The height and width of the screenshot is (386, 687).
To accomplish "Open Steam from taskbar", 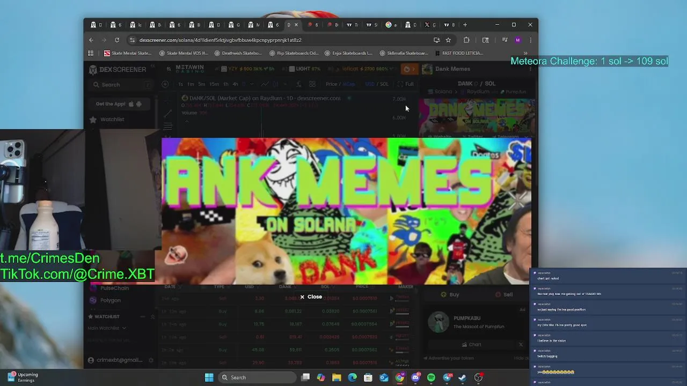I will point(462,377).
